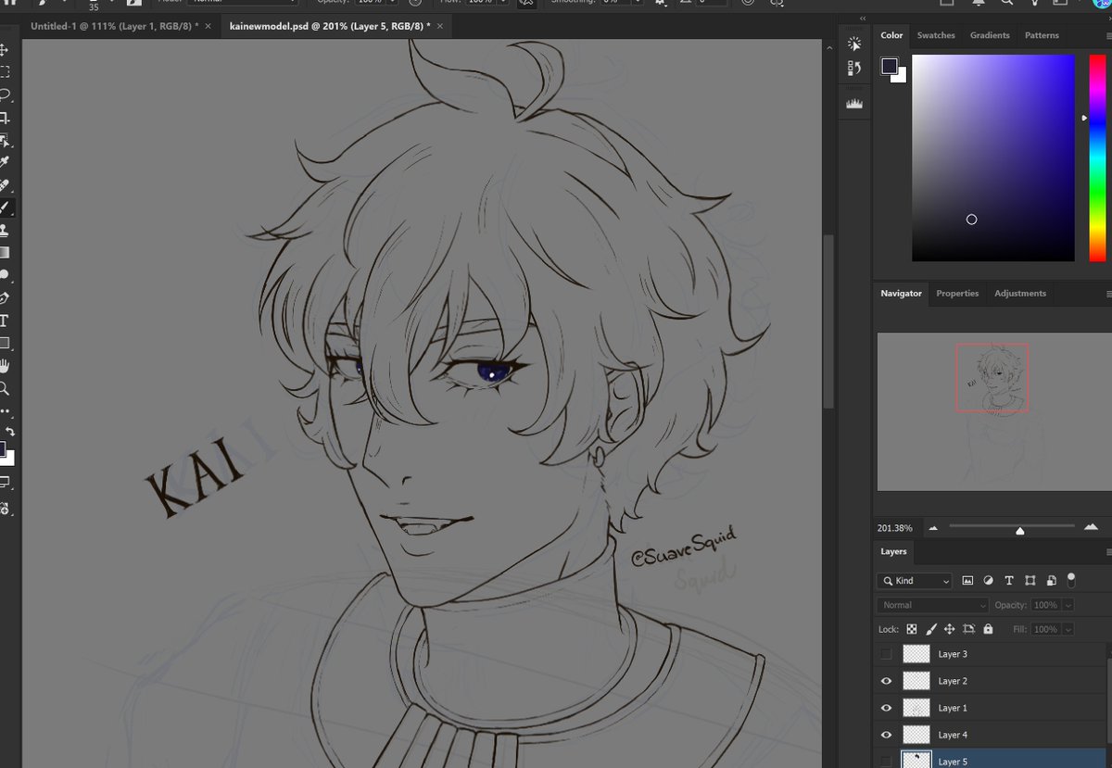The image size is (1112, 768).
Task: Select the Spot Healing Brush tool
Action: pyautogui.click(x=5, y=184)
